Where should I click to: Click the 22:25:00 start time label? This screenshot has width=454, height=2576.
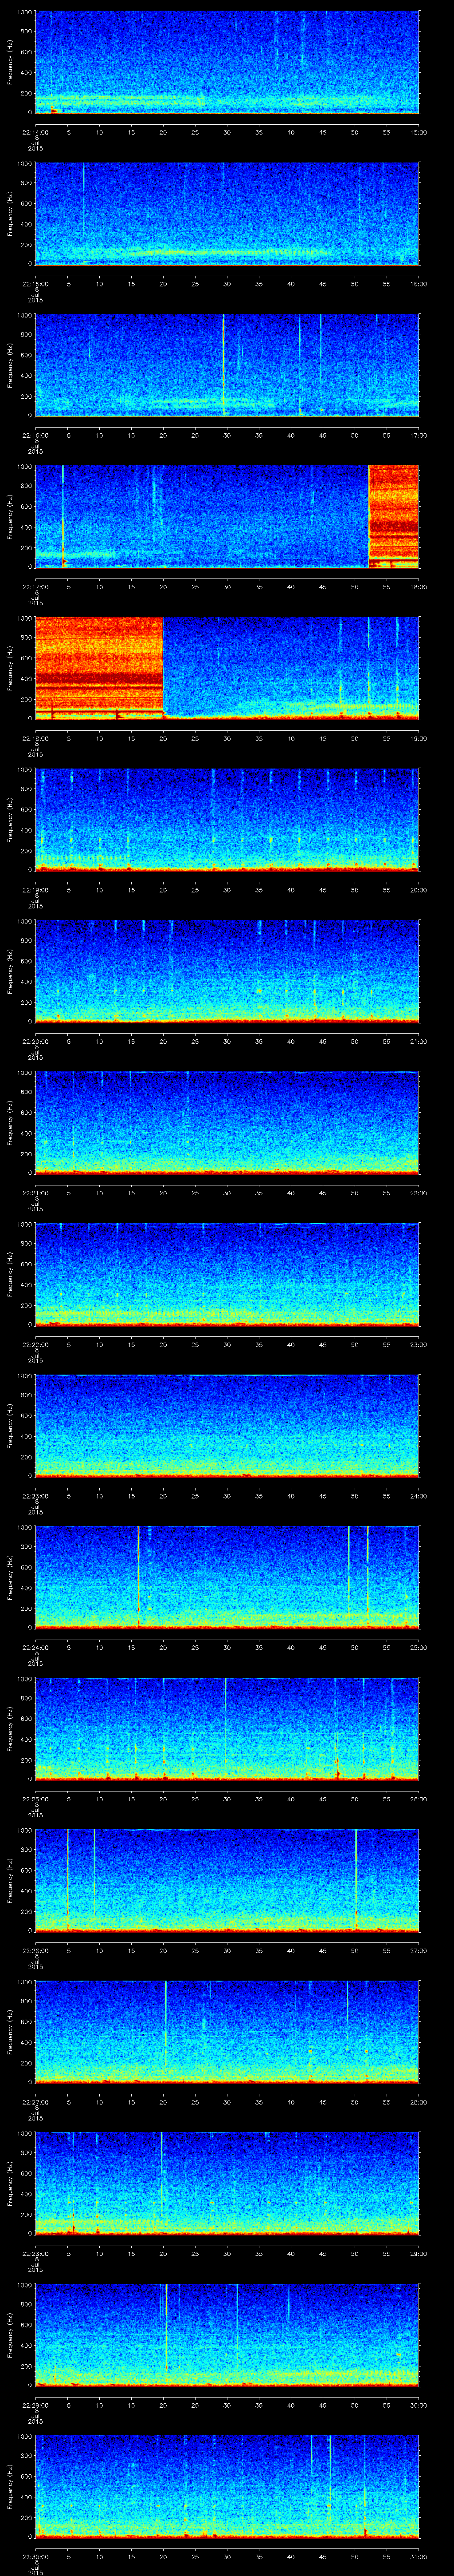[35, 1798]
